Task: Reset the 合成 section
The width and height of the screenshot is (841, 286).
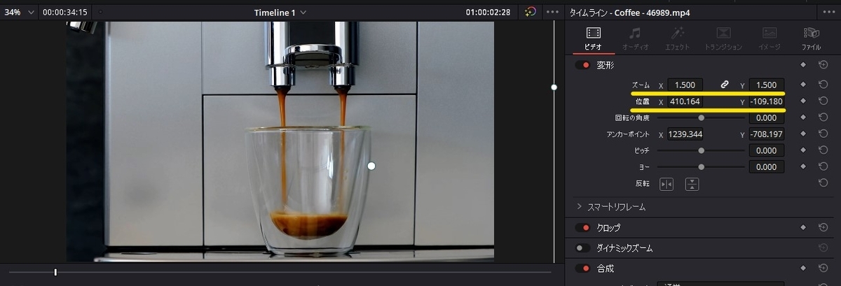Action: [823, 268]
